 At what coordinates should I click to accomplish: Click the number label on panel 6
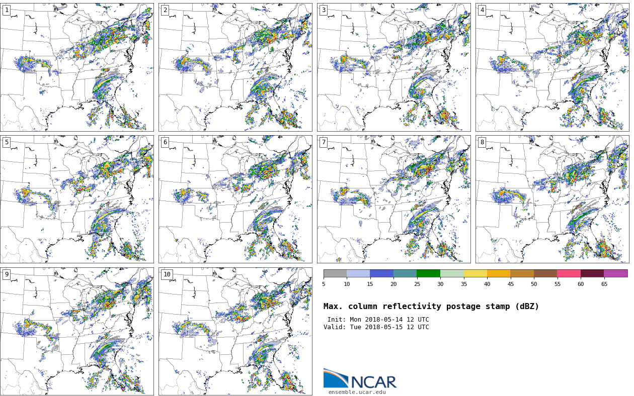[165, 142]
